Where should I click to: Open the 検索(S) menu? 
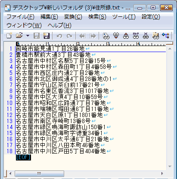pyautogui.click(x=97, y=17)
